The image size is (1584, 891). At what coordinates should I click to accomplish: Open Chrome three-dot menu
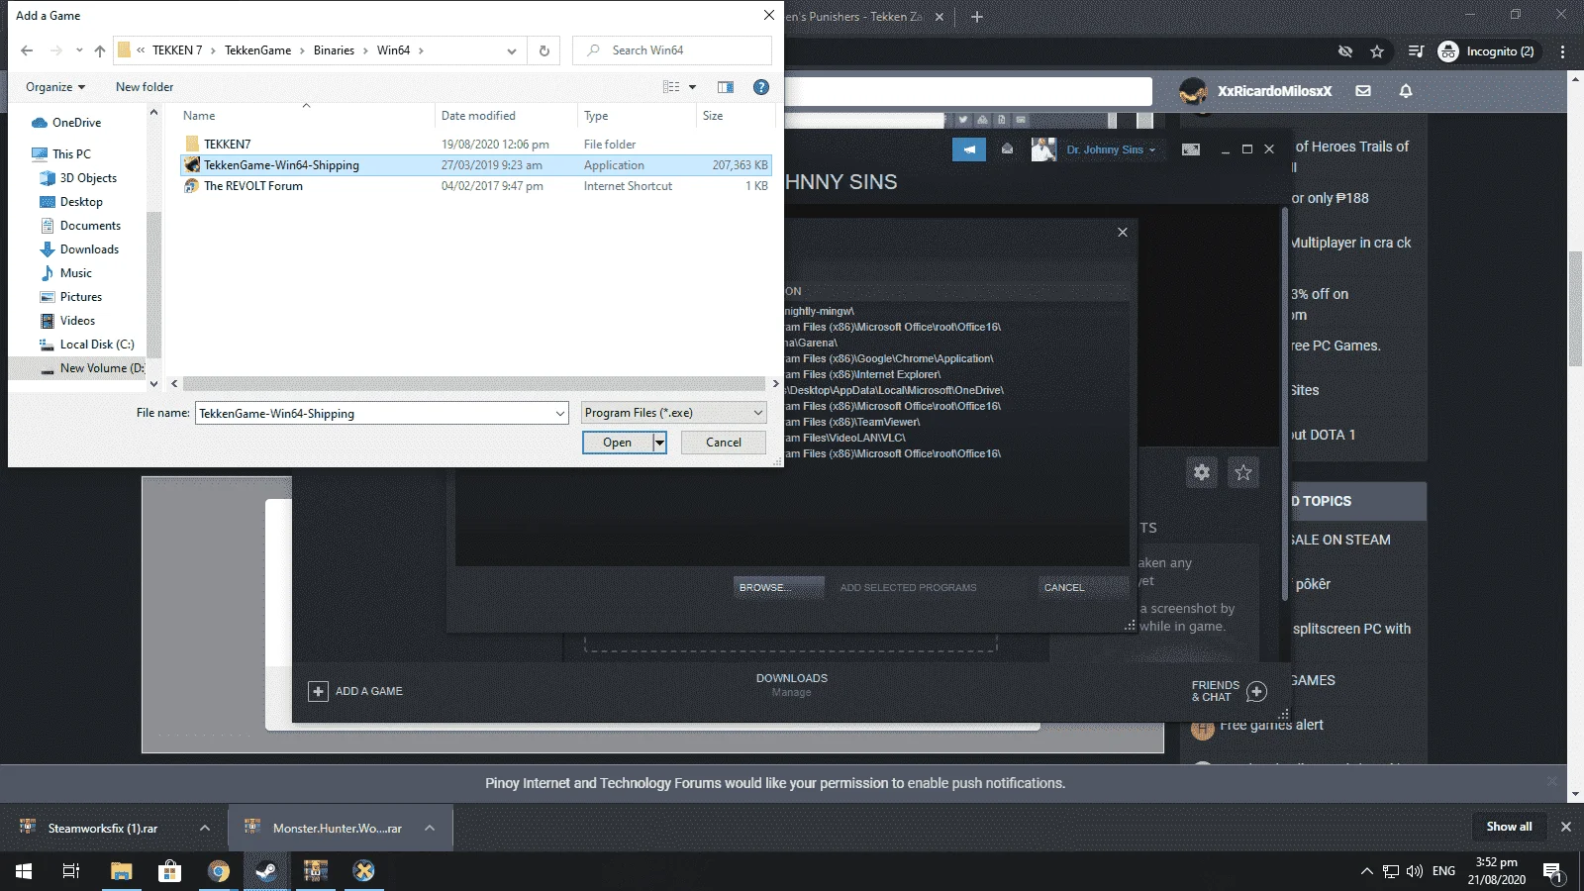(1563, 51)
